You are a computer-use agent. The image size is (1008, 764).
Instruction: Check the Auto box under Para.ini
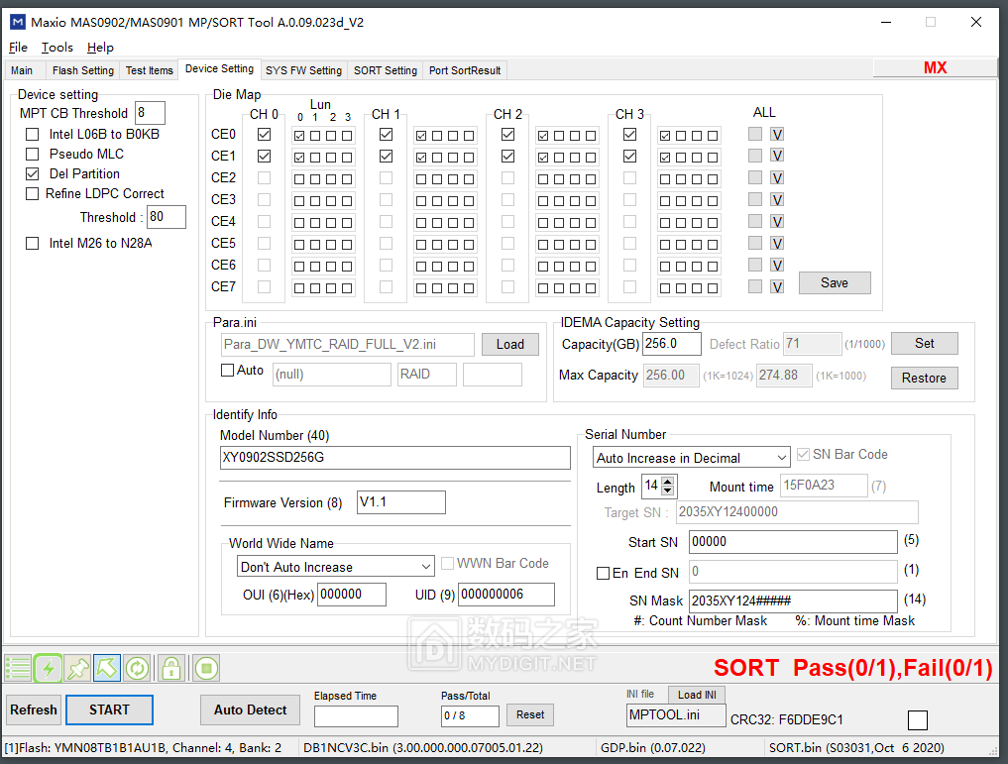(x=228, y=371)
